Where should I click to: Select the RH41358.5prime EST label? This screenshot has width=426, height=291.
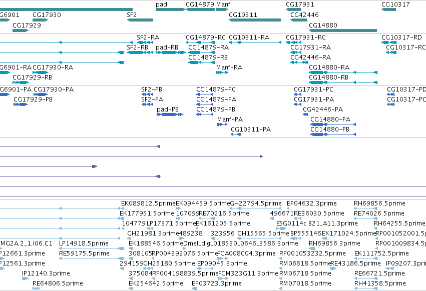[x=380, y=283]
